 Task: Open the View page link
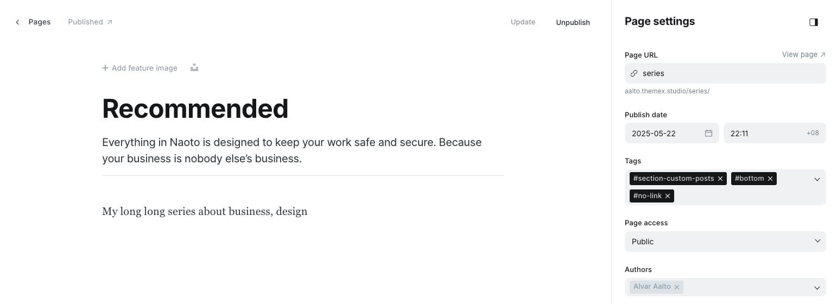[x=803, y=54]
